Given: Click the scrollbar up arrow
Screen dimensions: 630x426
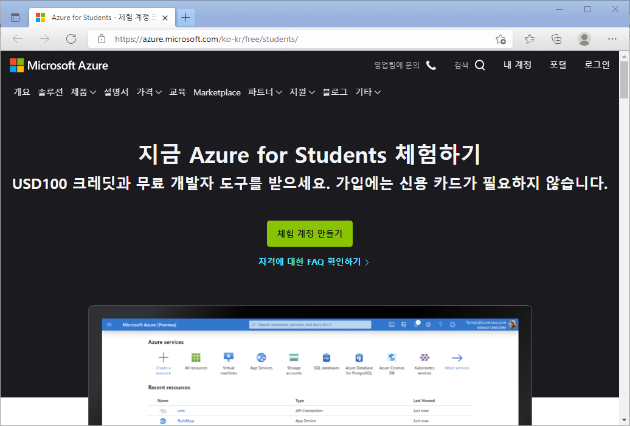Looking at the screenshot, I should pos(624,56).
